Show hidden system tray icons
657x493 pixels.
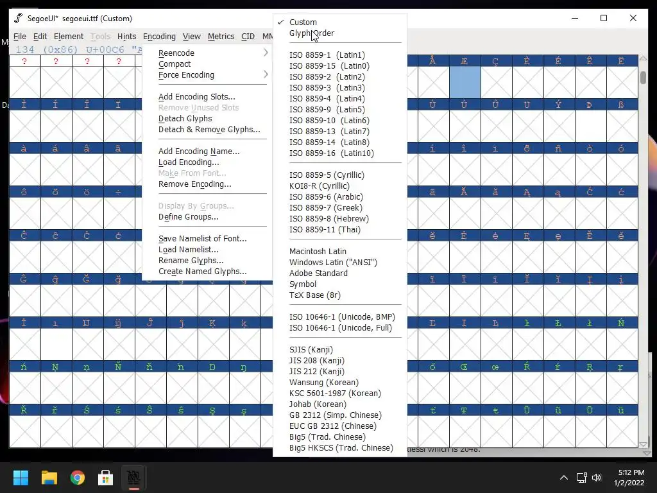point(564,478)
